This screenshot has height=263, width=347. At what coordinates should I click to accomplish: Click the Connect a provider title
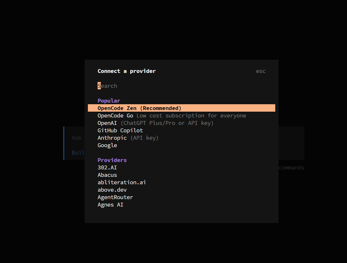tap(127, 71)
